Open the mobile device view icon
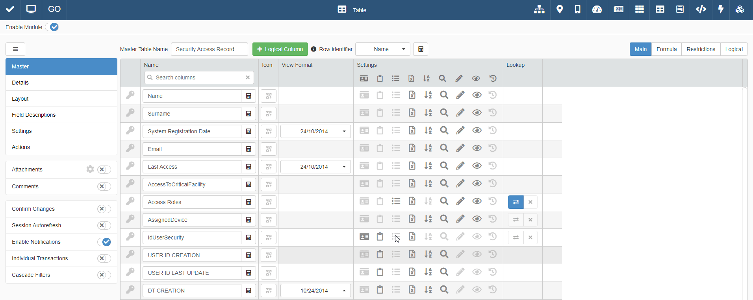 click(x=577, y=9)
